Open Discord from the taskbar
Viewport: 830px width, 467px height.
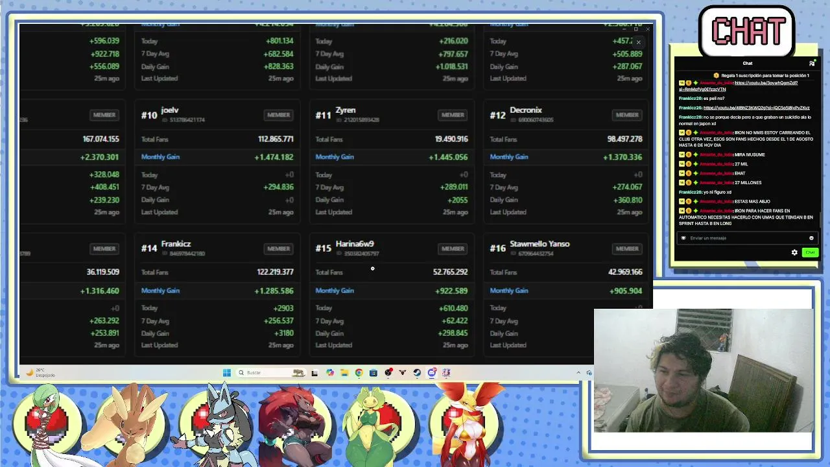[x=432, y=372]
